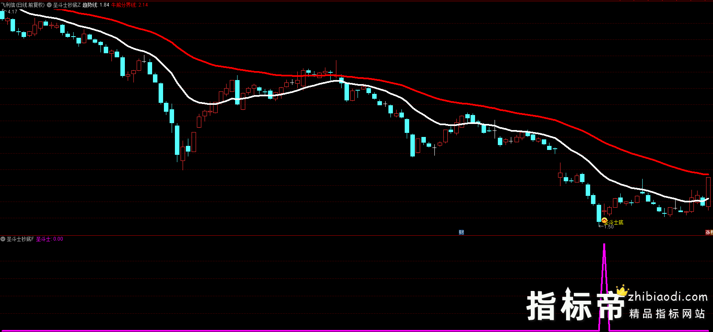
Task: Click the crown icon in the watermark
Action: (x=621, y=290)
